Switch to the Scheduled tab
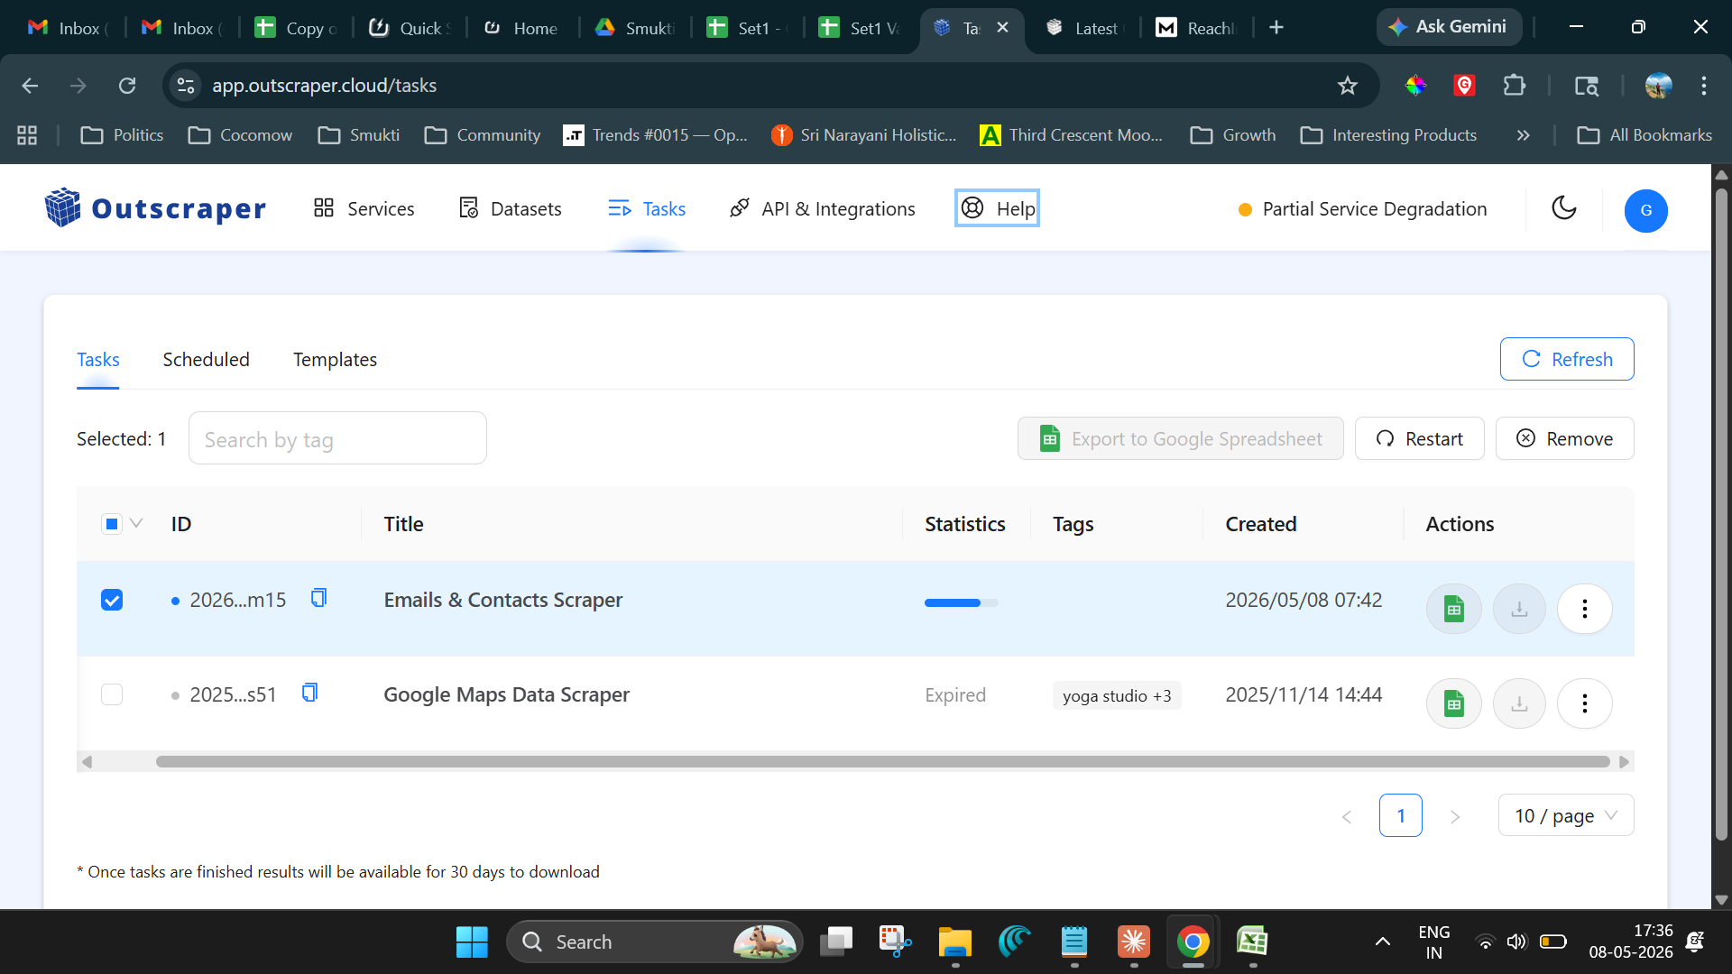This screenshot has width=1732, height=974. pyautogui.click(x=206, y=360)
